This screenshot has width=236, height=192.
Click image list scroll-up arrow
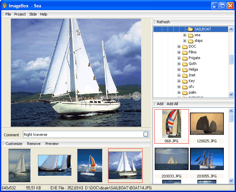tap(231, 111)
